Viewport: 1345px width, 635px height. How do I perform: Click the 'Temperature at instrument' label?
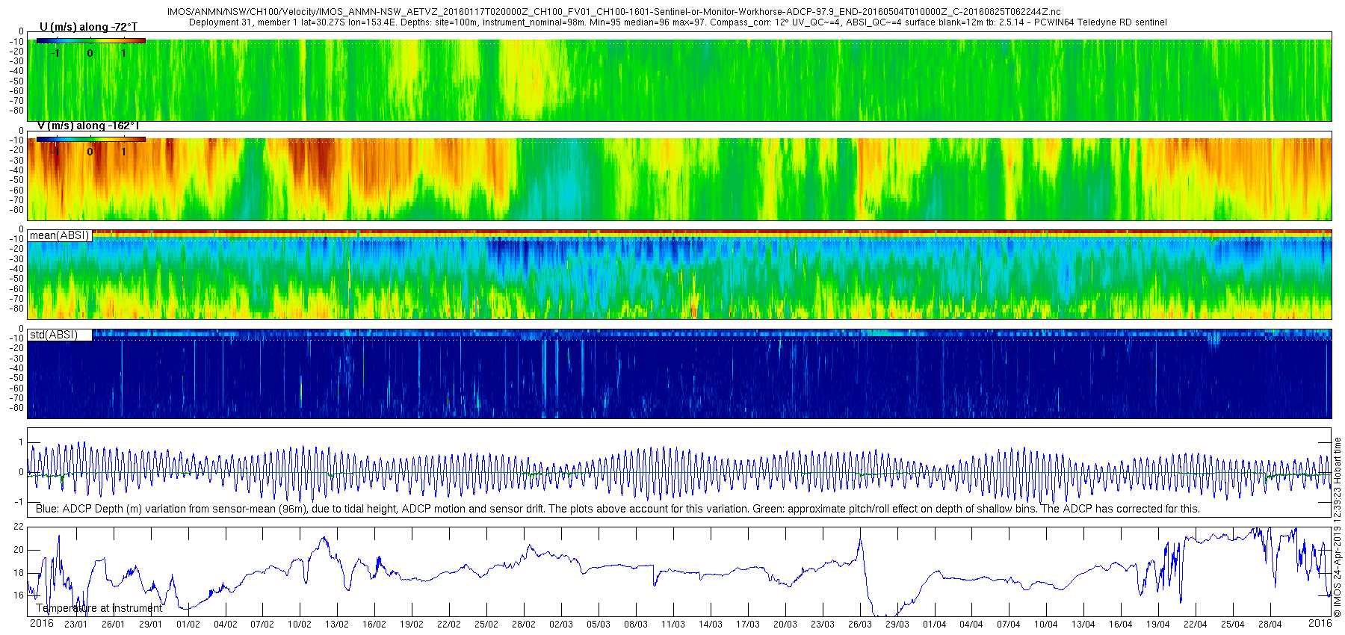(x=99, y=608)
